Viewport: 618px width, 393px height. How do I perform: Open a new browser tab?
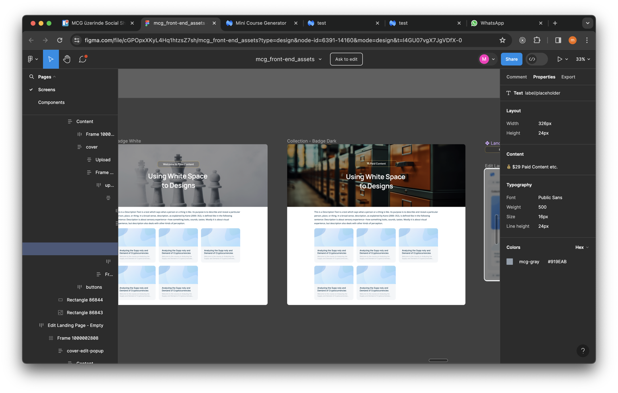click(555, 23)
